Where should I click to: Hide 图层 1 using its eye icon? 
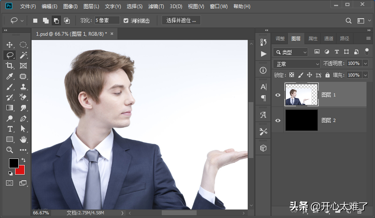pyautogui.click(x=278, y=95)
